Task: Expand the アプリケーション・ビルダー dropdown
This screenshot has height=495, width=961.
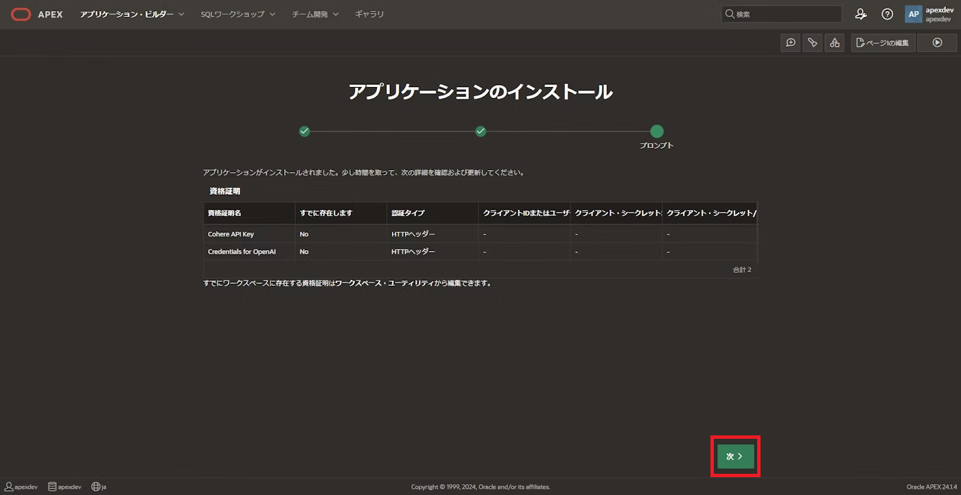Action: coord(131,14)
